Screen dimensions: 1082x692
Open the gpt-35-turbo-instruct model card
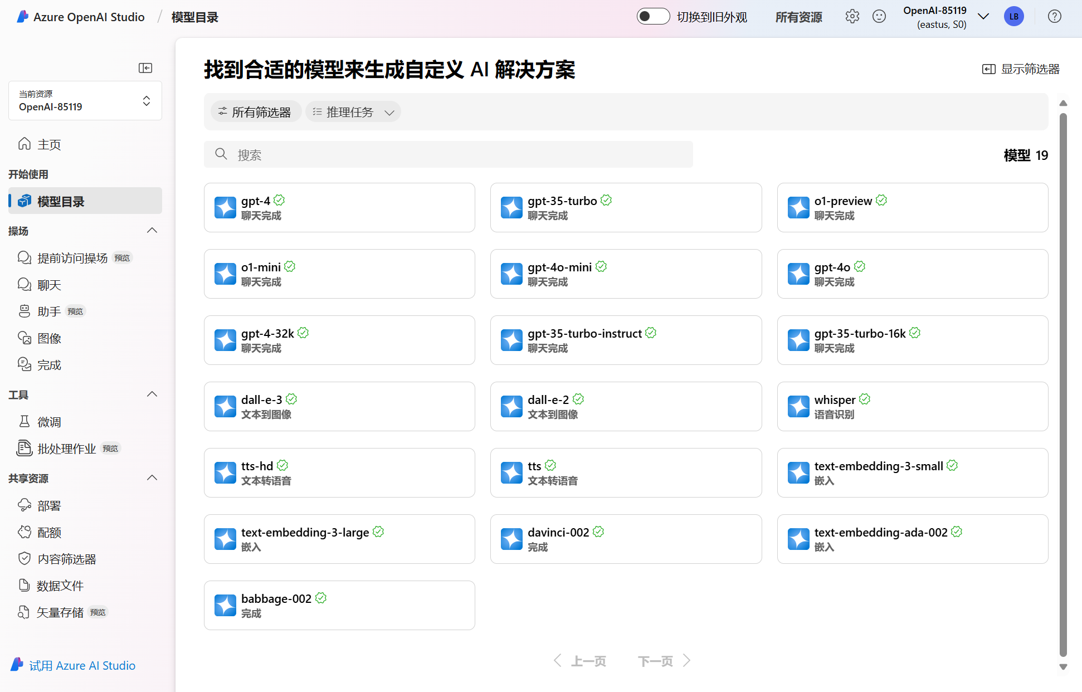pyautogui.click(x=626, y=340)
